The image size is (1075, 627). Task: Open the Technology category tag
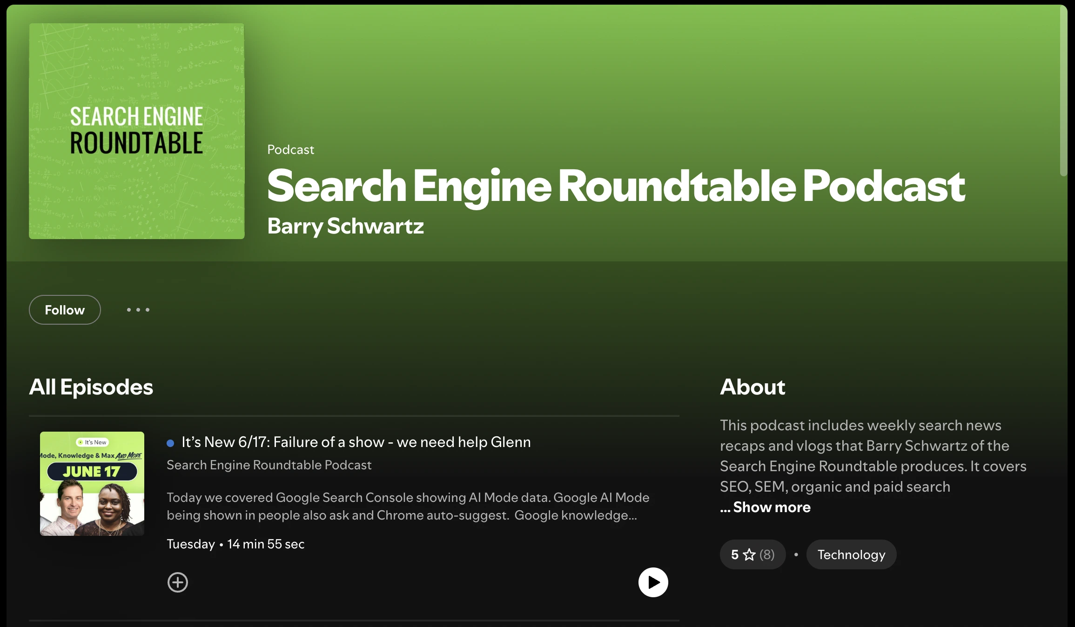851,554
